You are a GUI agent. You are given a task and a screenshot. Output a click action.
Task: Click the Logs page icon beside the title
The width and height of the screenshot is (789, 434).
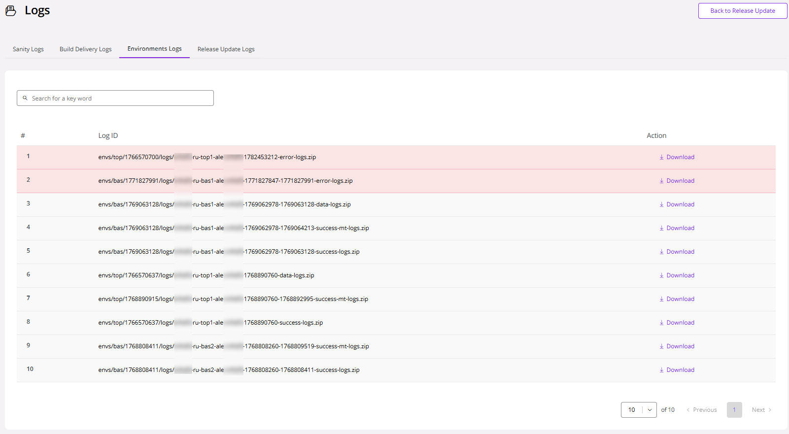point(11,11)
